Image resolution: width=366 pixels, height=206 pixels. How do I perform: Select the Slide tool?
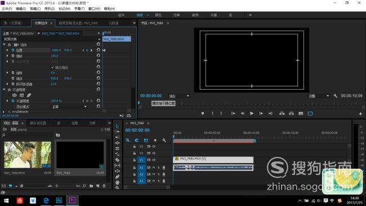point(117,171)
